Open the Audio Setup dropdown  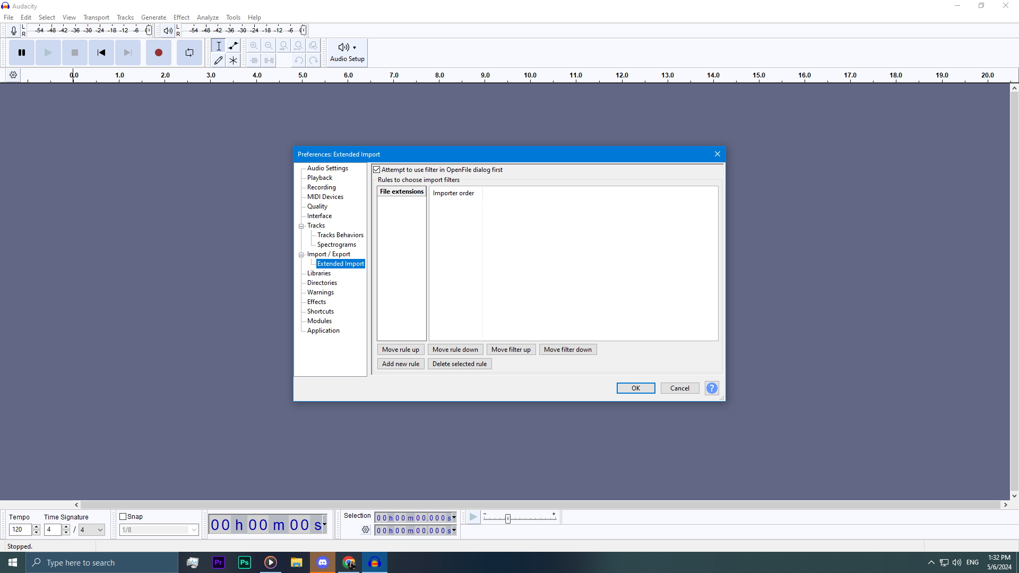point(347,53)
